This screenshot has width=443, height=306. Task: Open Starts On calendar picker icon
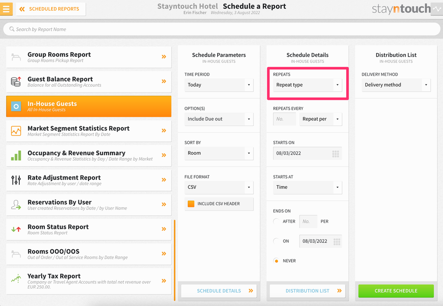coord(335,154)
